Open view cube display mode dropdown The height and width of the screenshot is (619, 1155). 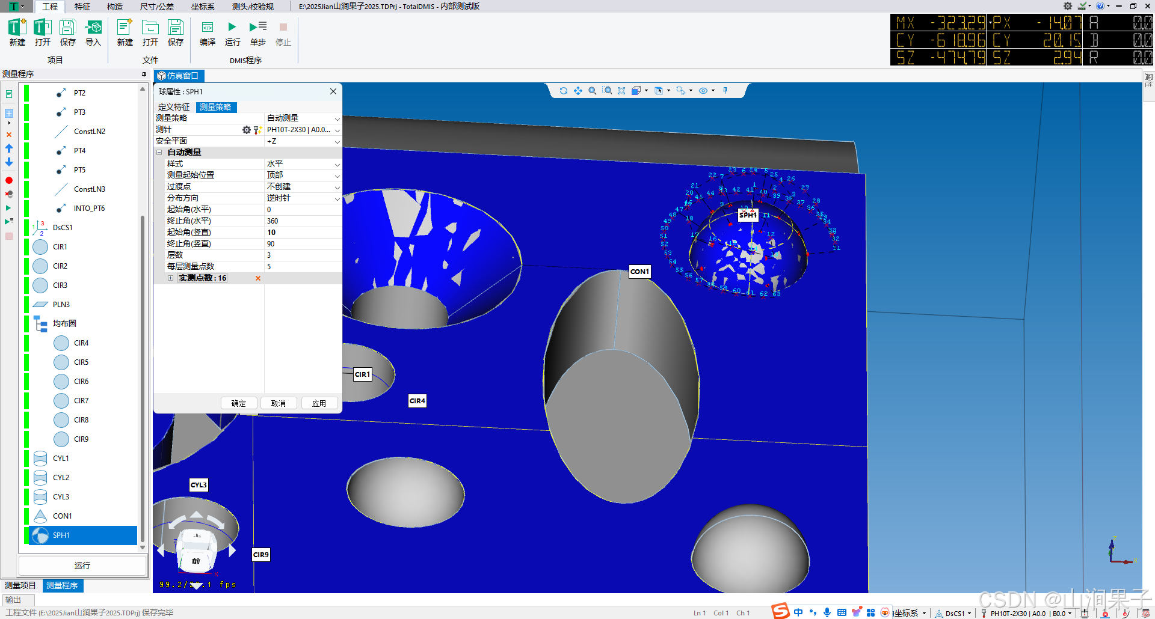pyautogui.click(x=647, y=91)
